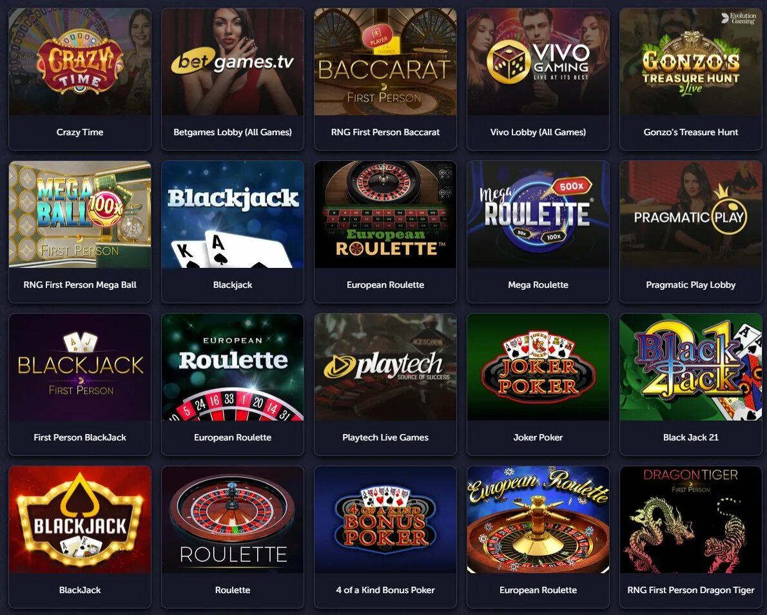Viewport: 767px width, 615px height.
Task: Click the Betgames Lobby (All Games) label
Action: point(232,132)
